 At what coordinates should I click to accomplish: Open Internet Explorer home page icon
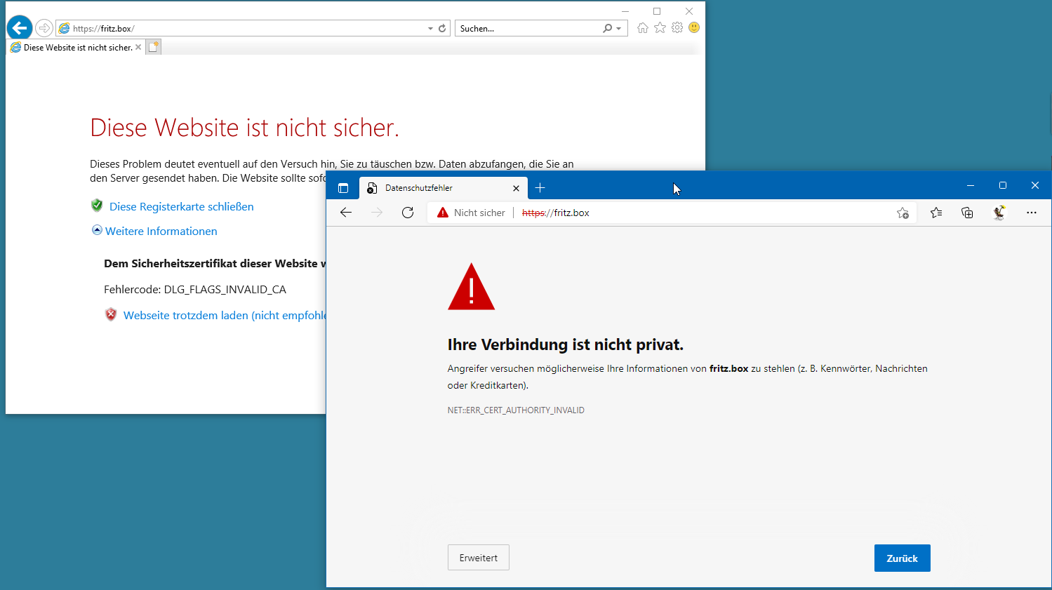[643, 28]
